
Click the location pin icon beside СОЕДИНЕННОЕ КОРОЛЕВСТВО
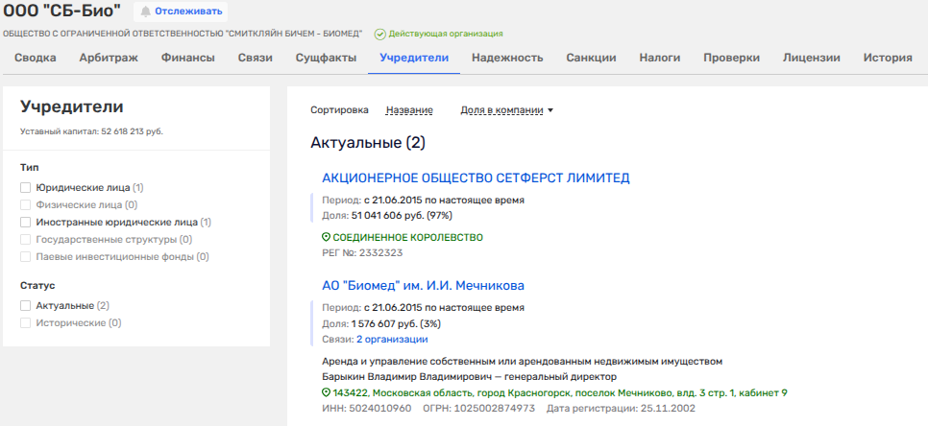point(327,237)
